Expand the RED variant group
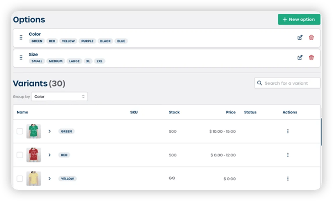Screen dimensions: 333x201 pos(50,155)
